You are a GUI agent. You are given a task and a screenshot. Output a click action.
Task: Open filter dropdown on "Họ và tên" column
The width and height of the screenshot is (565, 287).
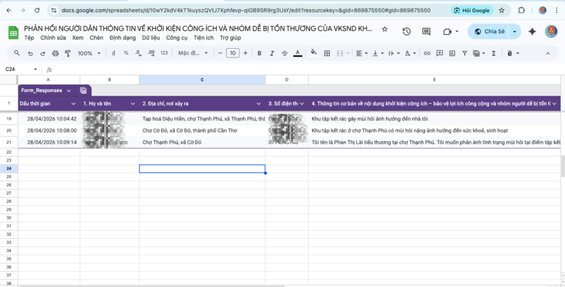click(x=132, y=103)
